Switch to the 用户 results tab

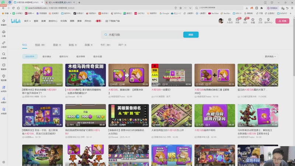tap(122, 45)
